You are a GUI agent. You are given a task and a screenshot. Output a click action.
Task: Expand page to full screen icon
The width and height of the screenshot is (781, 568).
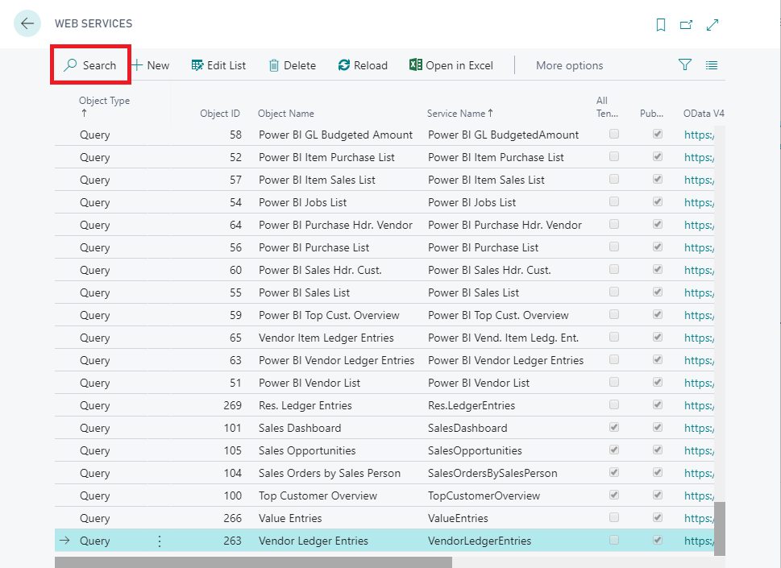pos(712,25)
